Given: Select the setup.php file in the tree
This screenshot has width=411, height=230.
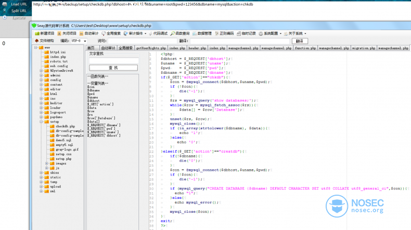Looking at the screenshot, I should tap(63, 159).
